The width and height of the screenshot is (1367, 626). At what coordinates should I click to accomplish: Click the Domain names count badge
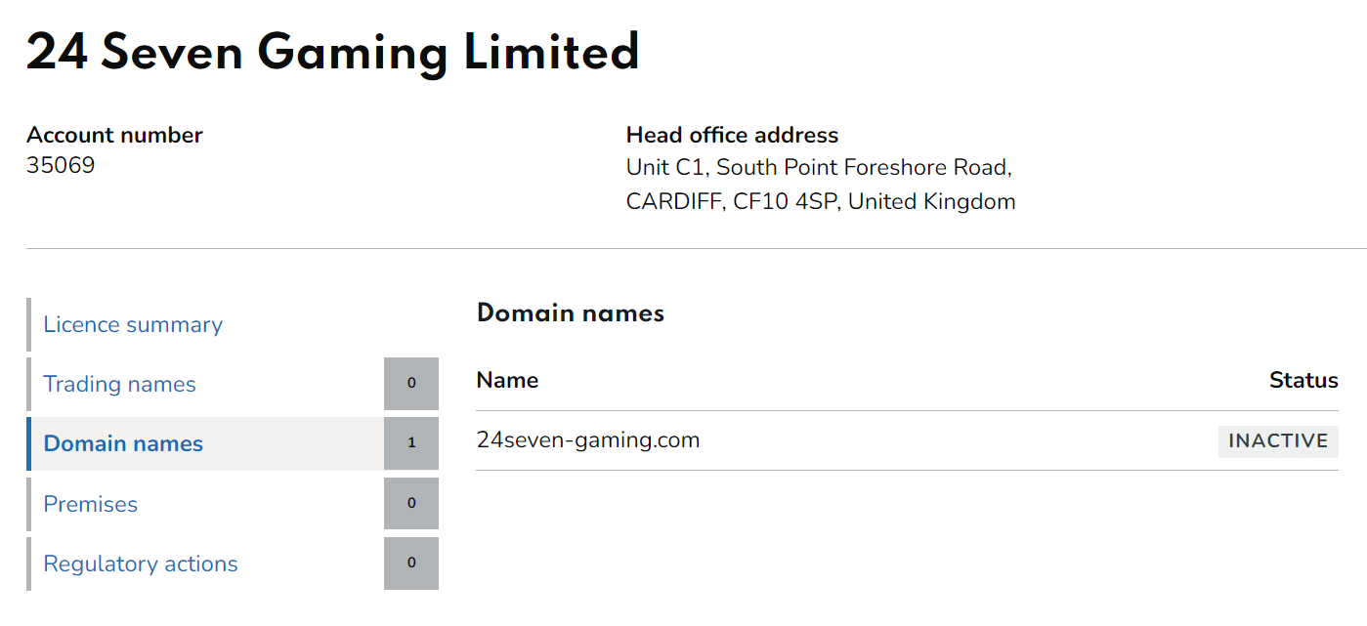coord(411,443)
